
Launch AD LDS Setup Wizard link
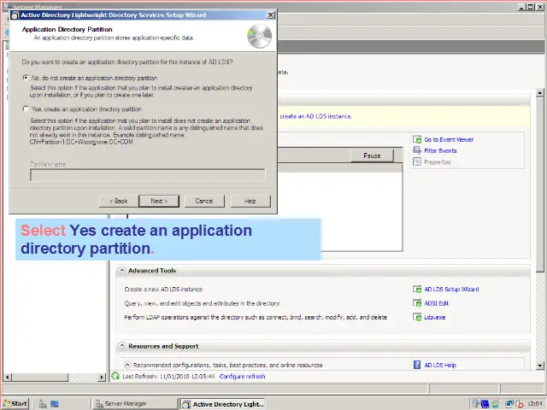coord(451,289)
